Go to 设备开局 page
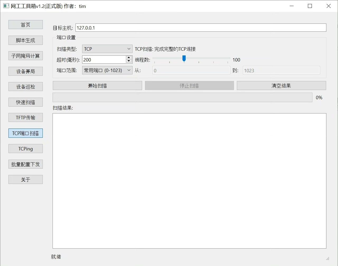The image size is (338, 266). coord(26,72)
